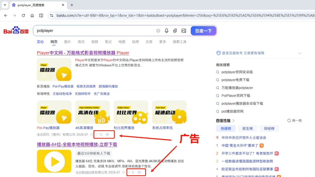
Task: Switch to the 文心 tab
Action: coord(40,42)
